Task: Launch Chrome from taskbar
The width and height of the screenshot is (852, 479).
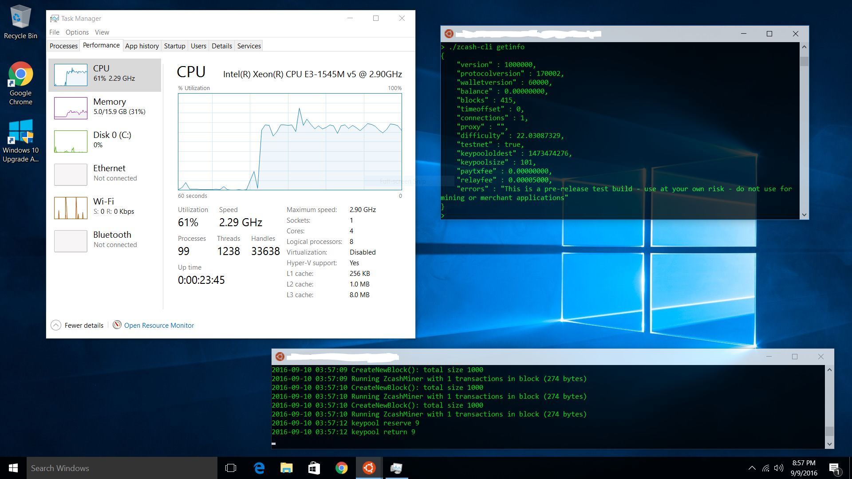Action: tap(341, 468)
